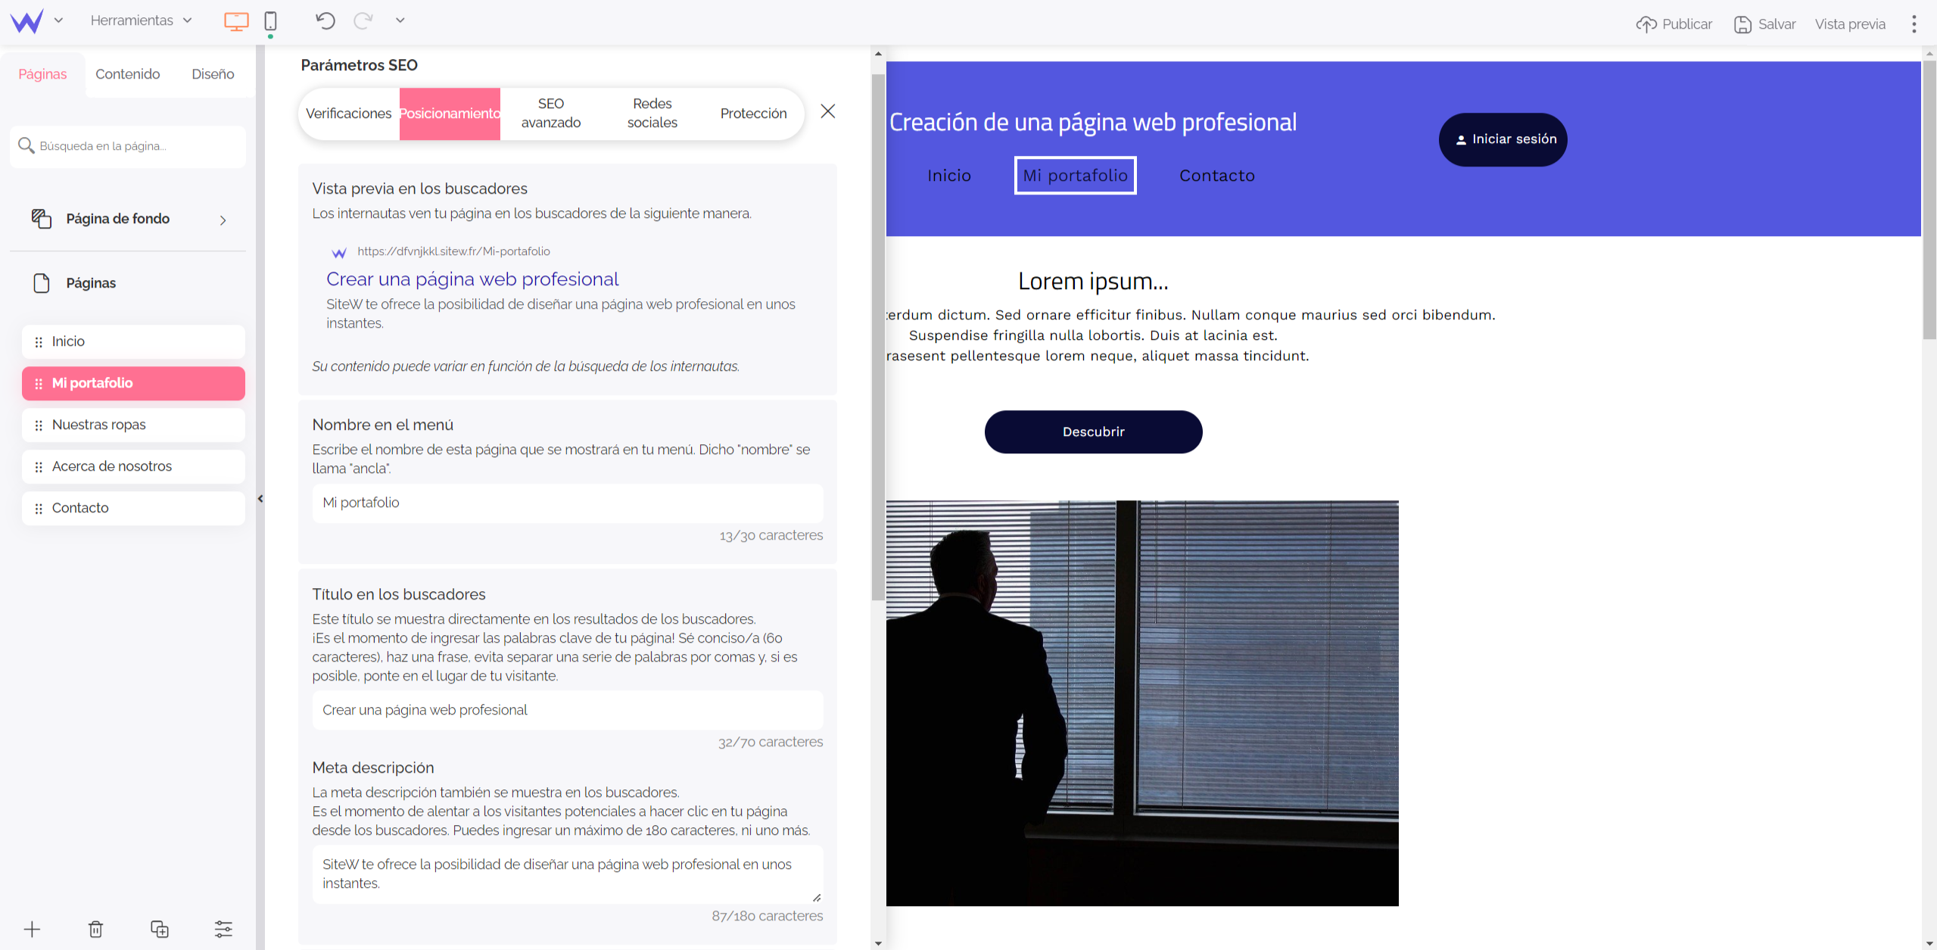
Task: Click the SEO panel scroll-up arrow
Action: pyautogui.click(x=878, y=54)
